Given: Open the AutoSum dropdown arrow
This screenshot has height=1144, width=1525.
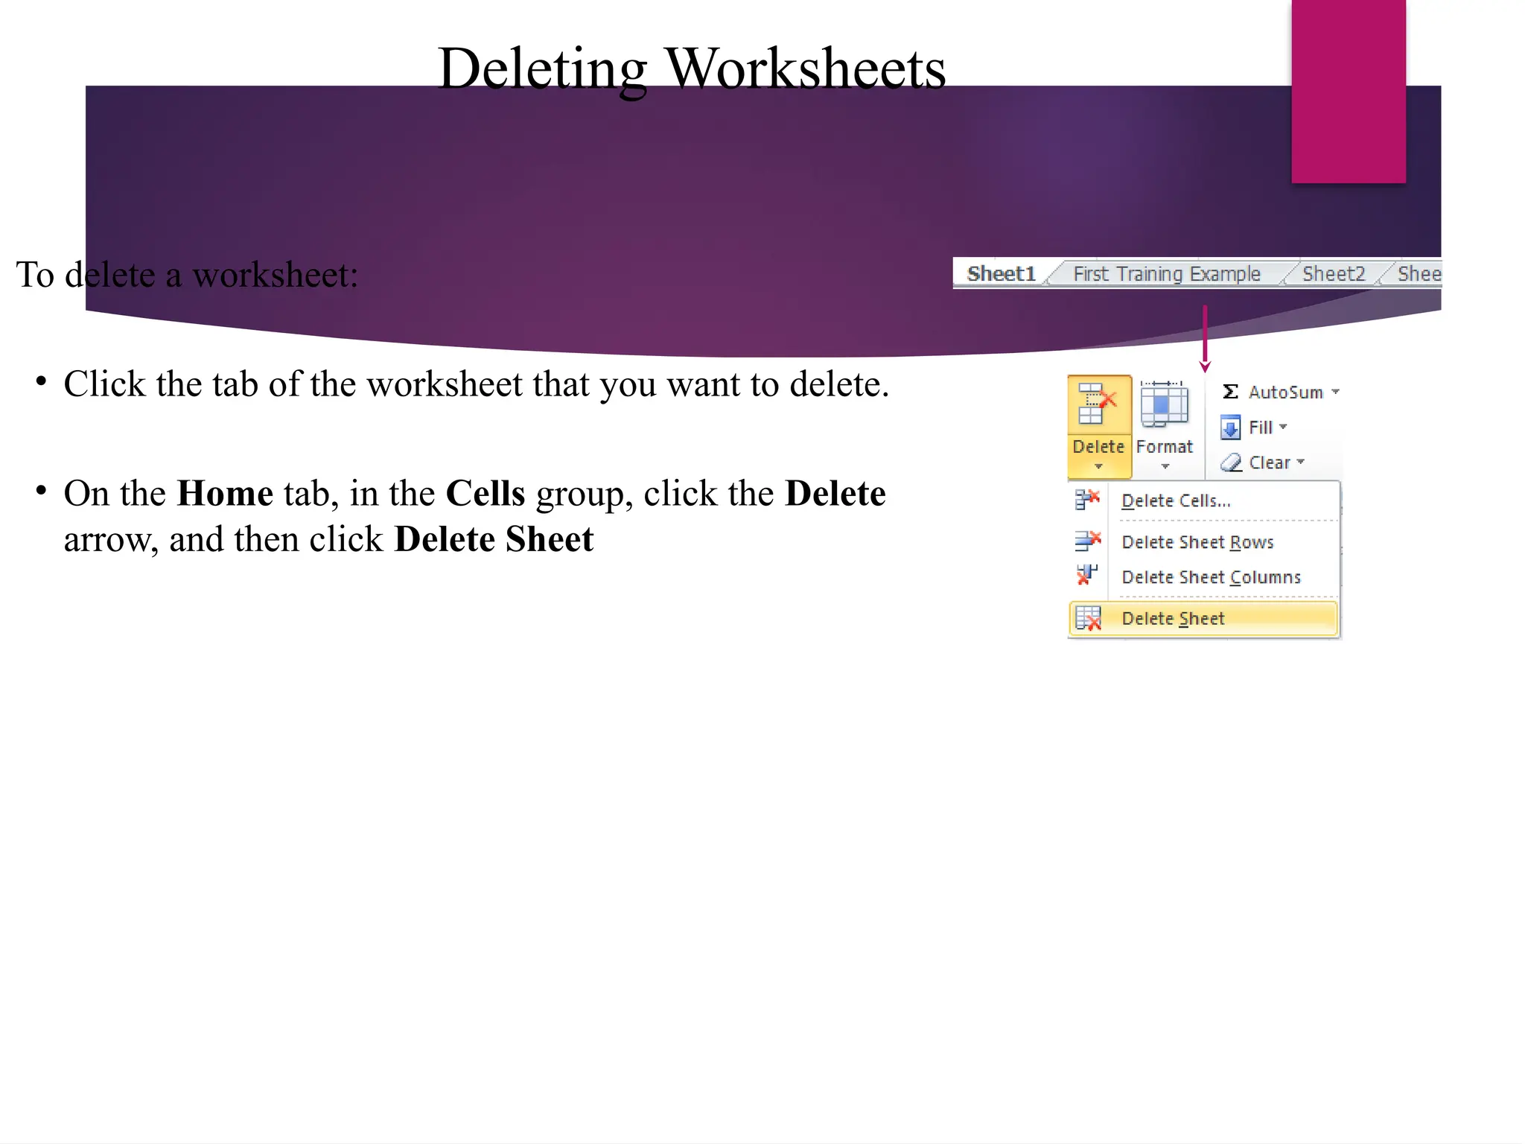Looking at the screenshot, I should coord(1335,392).
